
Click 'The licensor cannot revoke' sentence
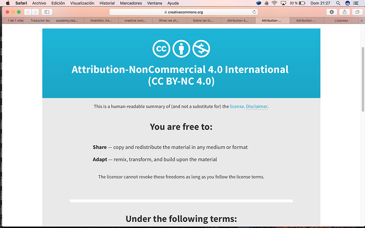coord(181,177)
